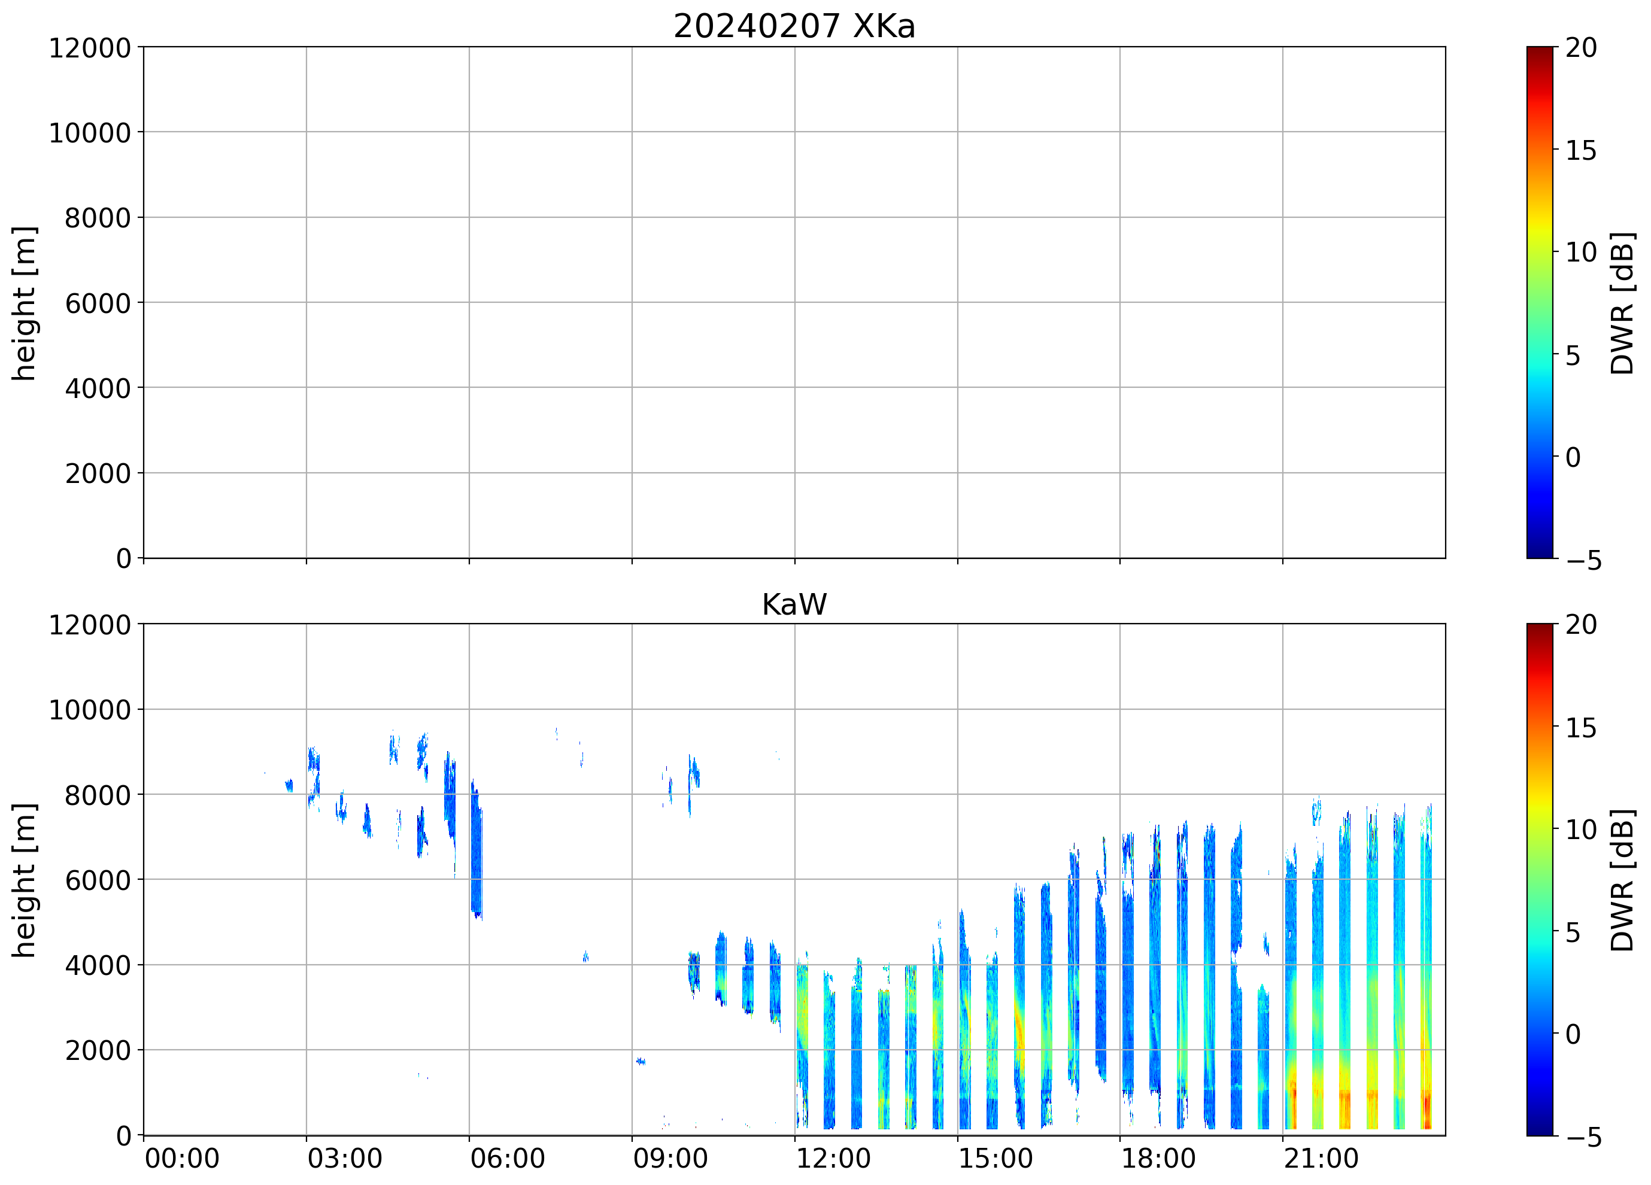Click the '6000' tick on bottom panel
The width and height of the screenshot is (1651, 1185).
tap(98, 880)
